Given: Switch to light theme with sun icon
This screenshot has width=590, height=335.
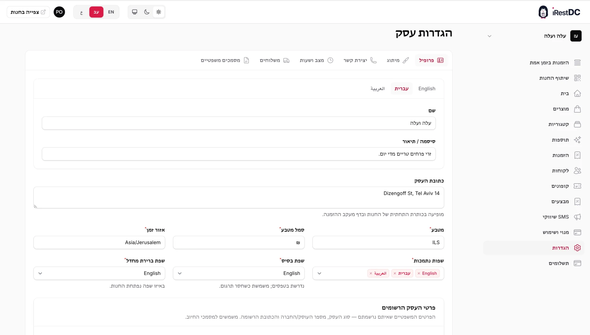Looking at the screenshot, I should coord(159,12).
